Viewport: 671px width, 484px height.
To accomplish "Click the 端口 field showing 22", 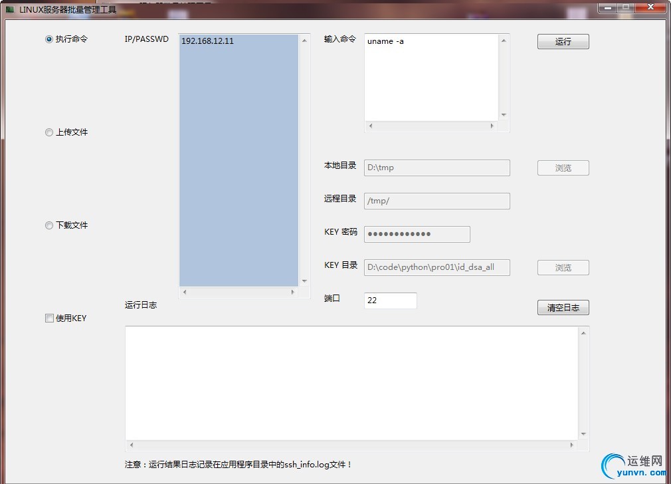I will click(x=390, y=301).
